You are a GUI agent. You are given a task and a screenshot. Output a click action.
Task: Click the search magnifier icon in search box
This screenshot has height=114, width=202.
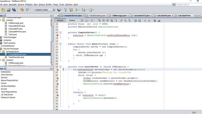[x=174, y=5]
